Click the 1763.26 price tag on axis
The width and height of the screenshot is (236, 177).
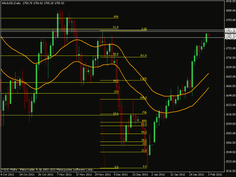[x=230, y=31]
